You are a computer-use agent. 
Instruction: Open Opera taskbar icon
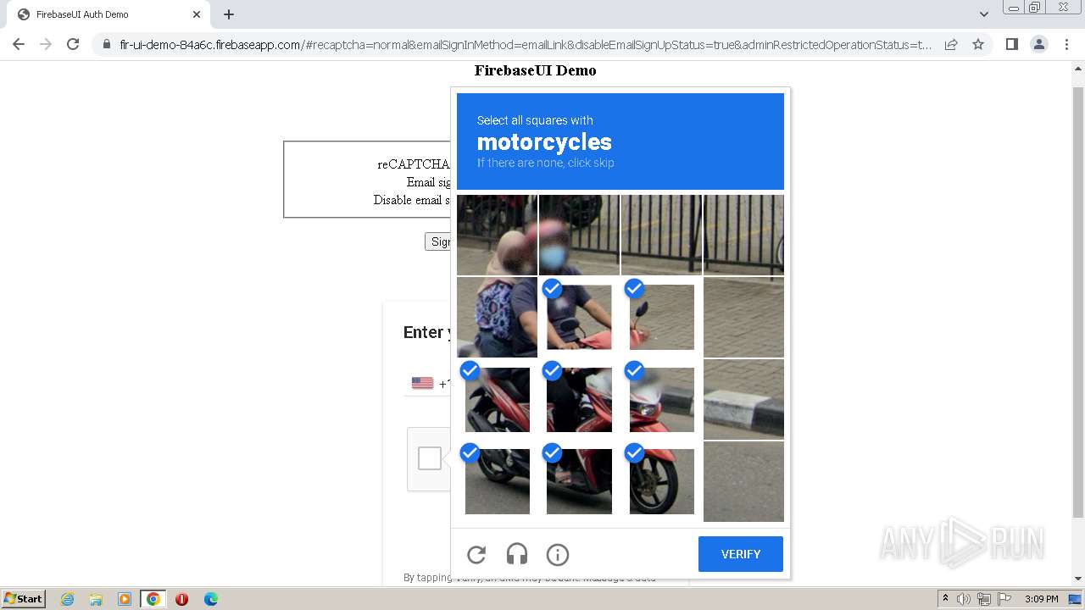pyautogui.click(x=181, y=599)
